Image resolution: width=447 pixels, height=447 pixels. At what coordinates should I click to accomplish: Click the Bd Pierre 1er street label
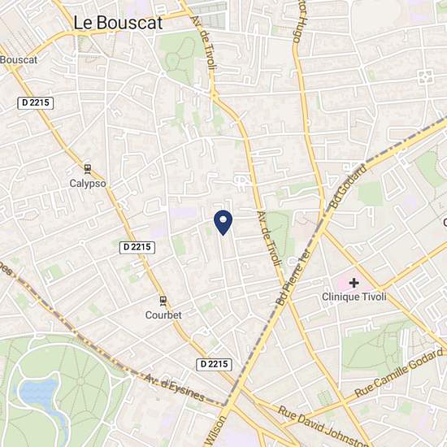click(x=293, y=277)
